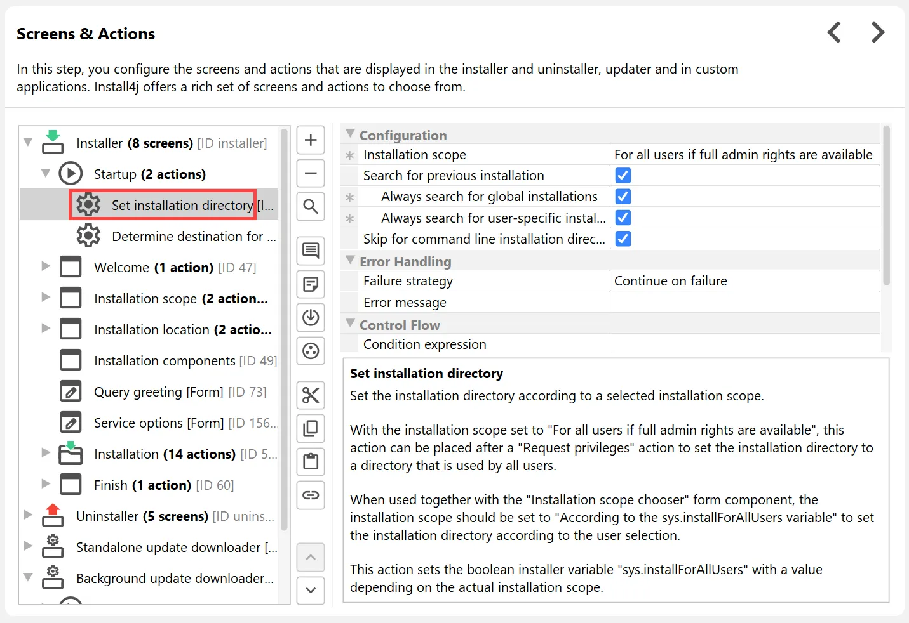Click the scissors cut icon

311,395
